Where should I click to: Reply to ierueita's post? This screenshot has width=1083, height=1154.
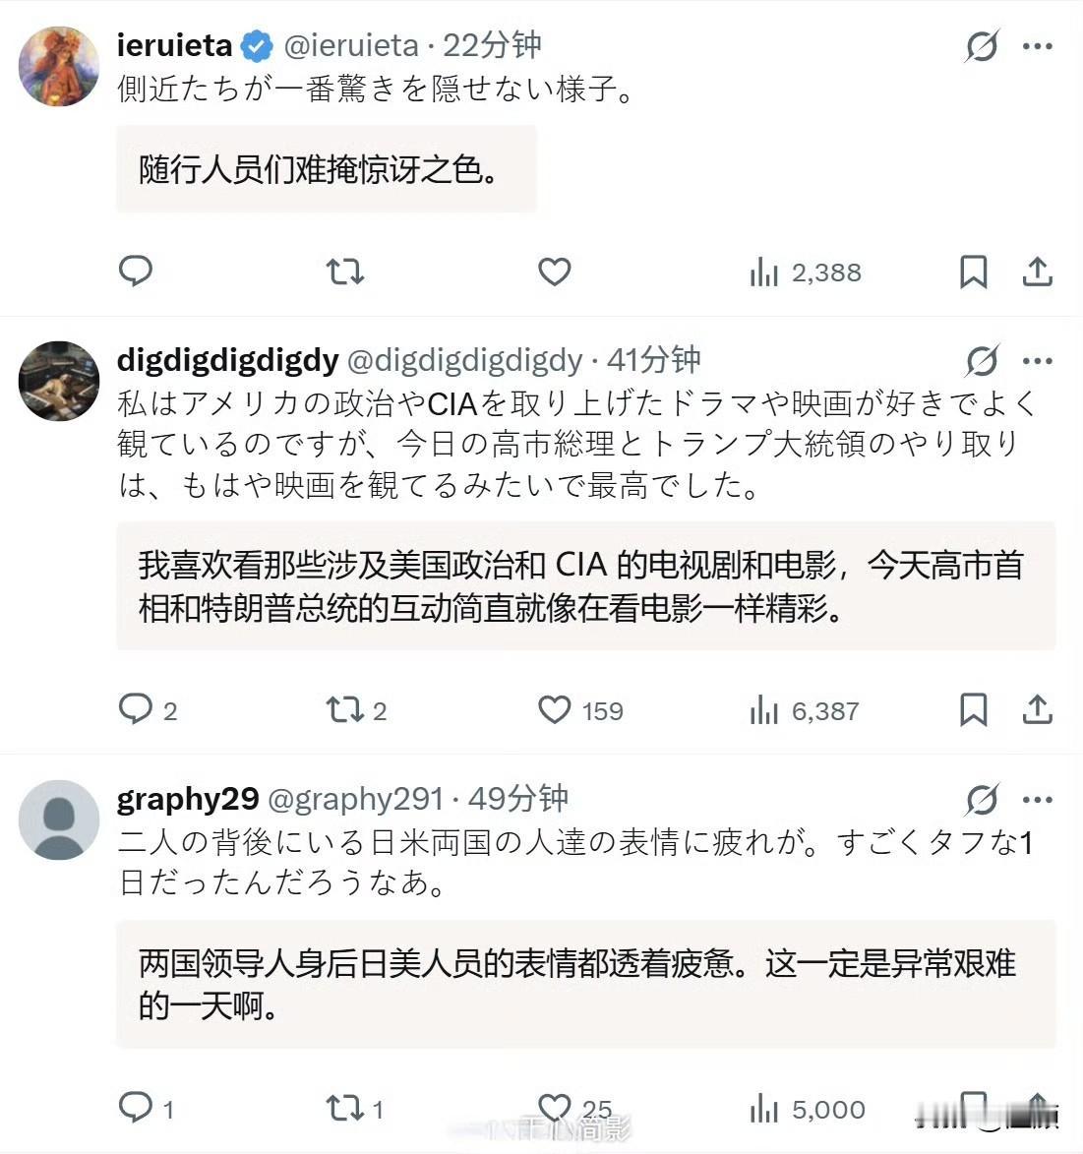(x=136, y=271)
